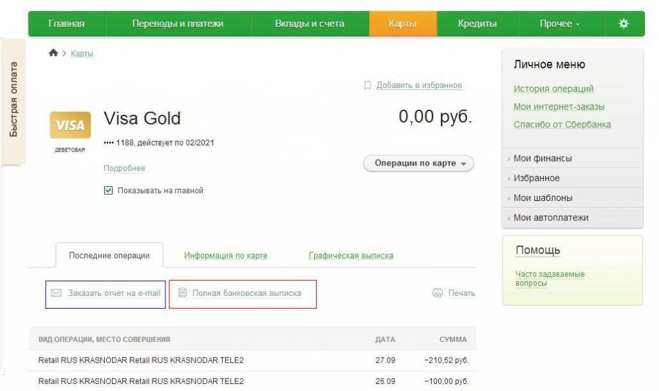This screenshot has height=391, width=659.
Task: Open the Переводы и платежи menu
Action: (178, 24)
